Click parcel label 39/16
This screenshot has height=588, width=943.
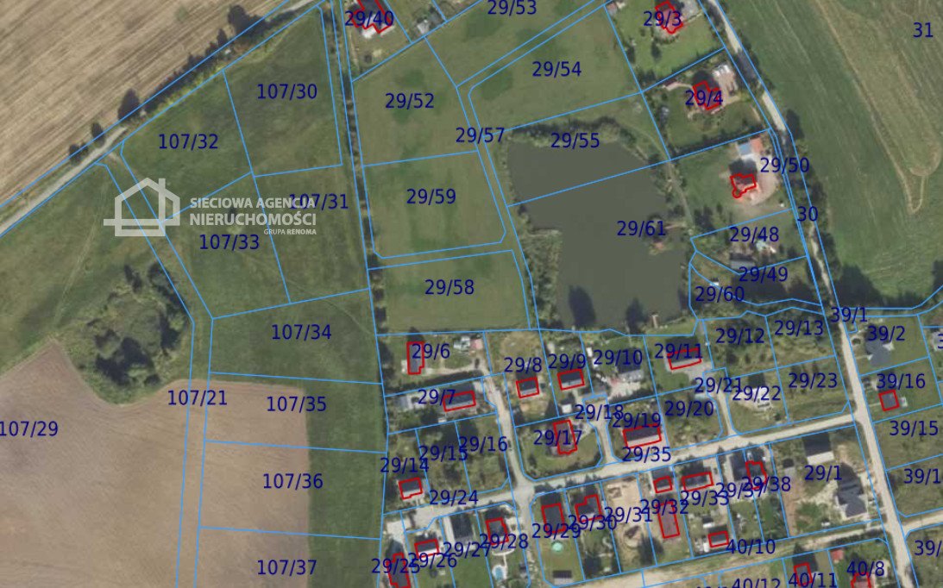(901, 382)
